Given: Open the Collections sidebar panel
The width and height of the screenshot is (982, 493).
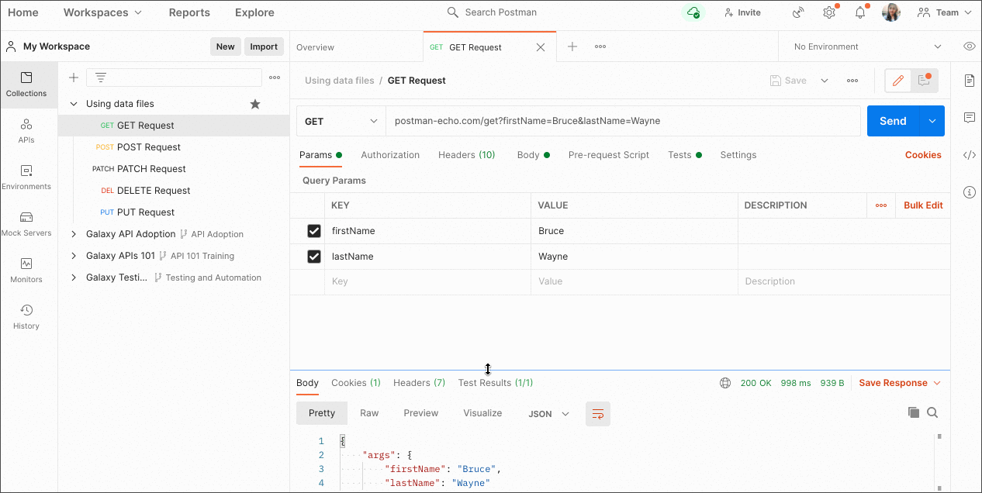Looking at the screenshot, I should click(x=26, y=84).
